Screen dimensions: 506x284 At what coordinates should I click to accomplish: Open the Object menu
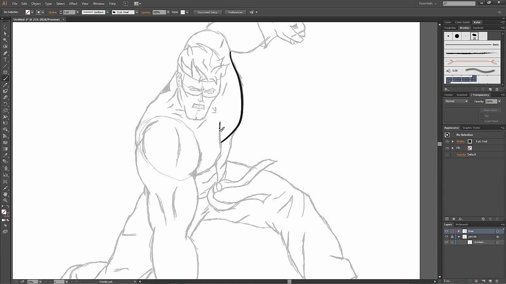point(36,4)
